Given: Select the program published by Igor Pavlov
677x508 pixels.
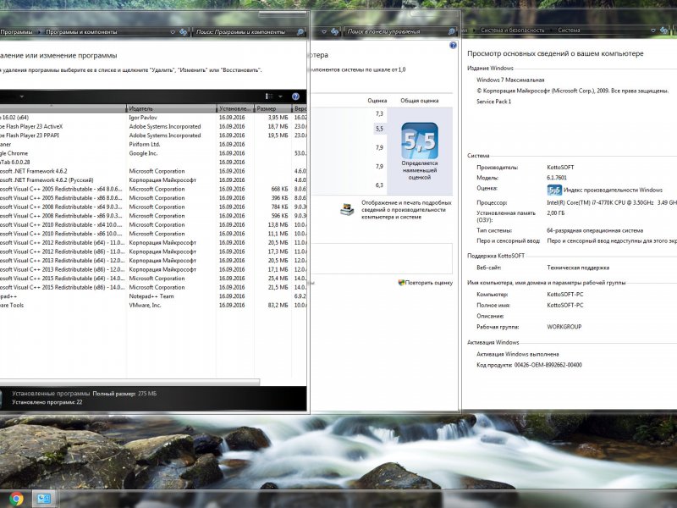Looking at the screenshot, I should click(x=153, y=118).
